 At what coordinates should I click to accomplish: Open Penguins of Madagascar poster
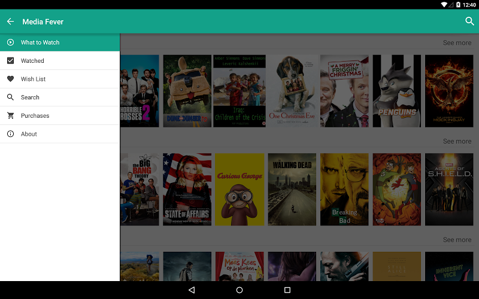pos(397,91)
